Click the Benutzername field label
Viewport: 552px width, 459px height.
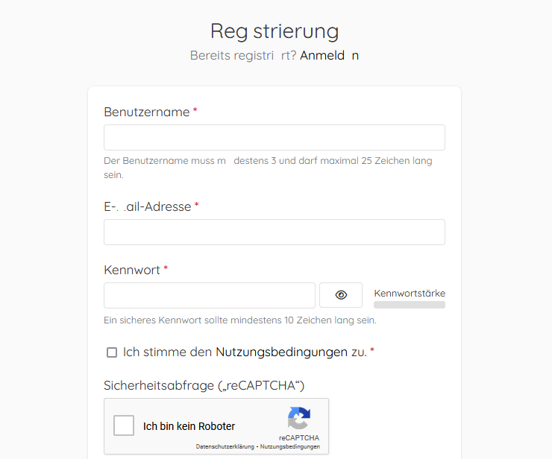coord(147,112)
